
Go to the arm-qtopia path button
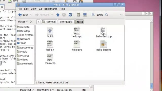(x=66, y=22)
